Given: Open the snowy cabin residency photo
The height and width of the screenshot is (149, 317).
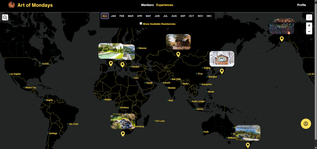Looking at the screenshot, I should click(222, 59).
